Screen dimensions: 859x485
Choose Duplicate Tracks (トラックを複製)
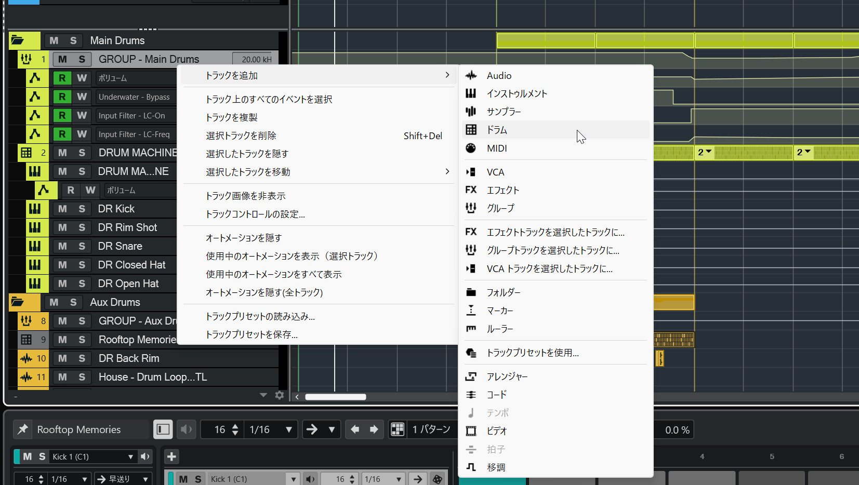click(x=319, y=117)
